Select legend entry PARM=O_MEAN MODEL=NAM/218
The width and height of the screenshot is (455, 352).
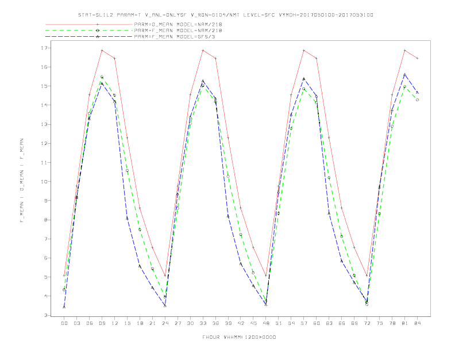point(178,24)
